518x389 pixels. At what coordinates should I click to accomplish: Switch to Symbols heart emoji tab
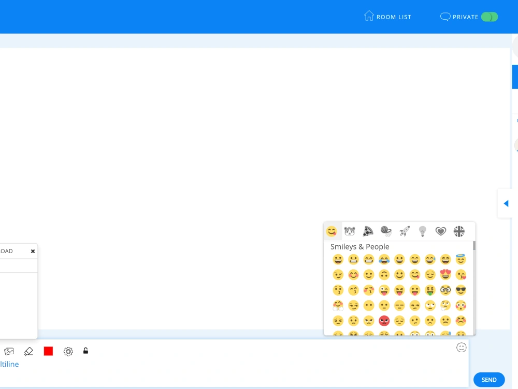(441, 231)
